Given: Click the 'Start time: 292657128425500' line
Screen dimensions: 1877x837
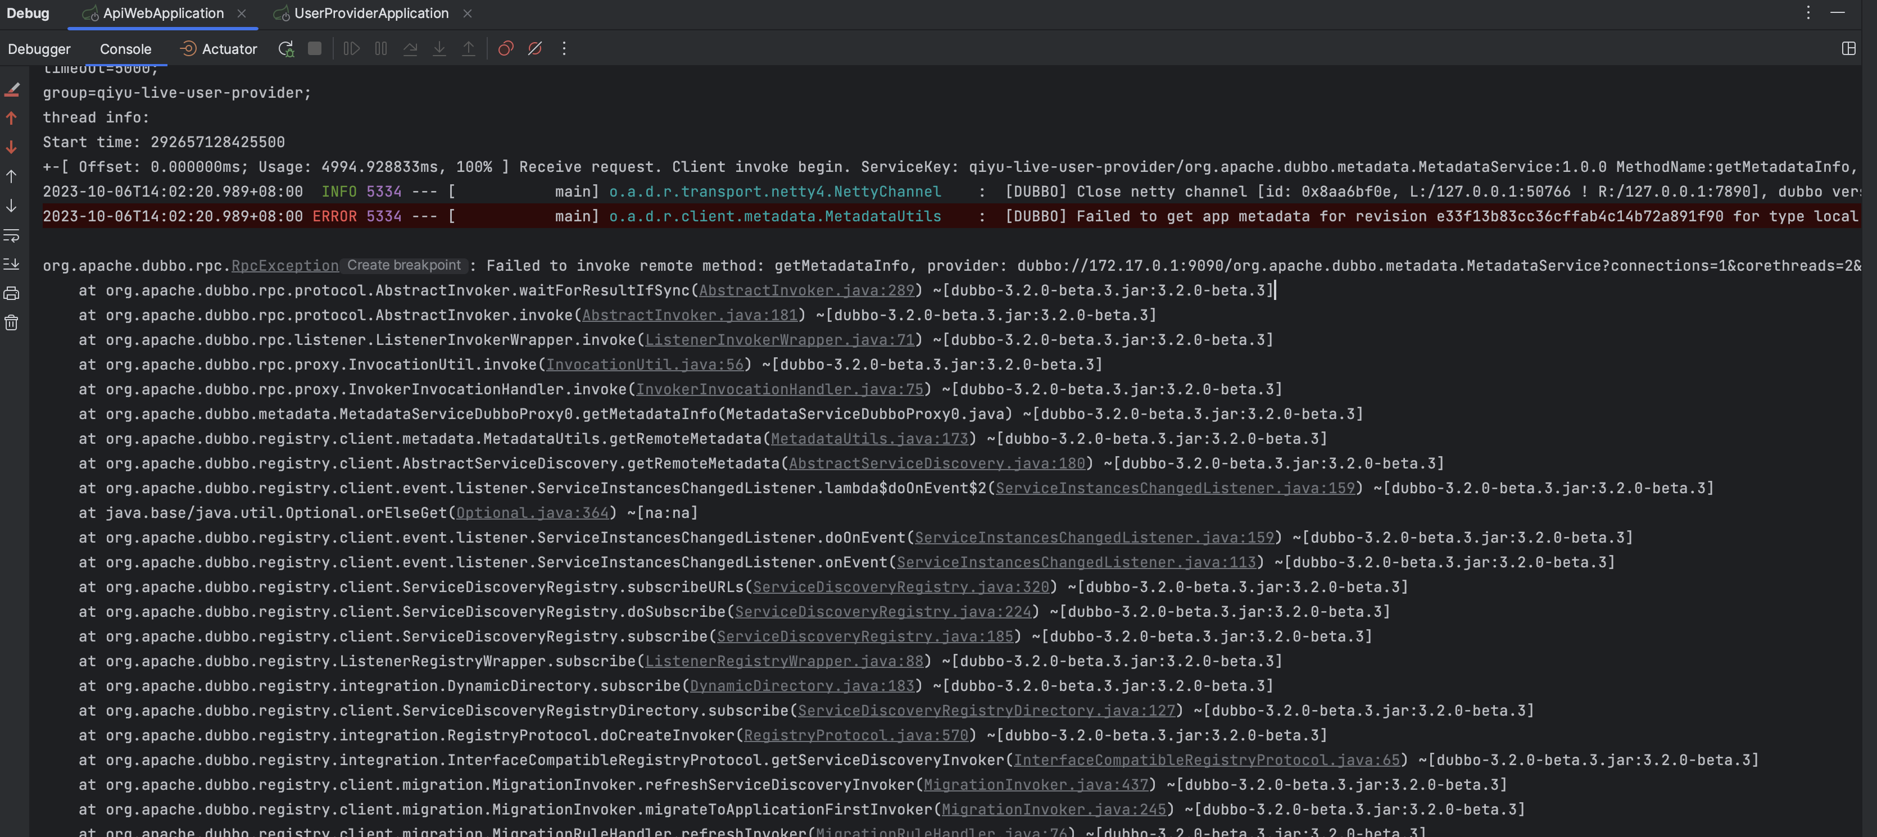Looking at the screenshot, I should tap(163, 142).
